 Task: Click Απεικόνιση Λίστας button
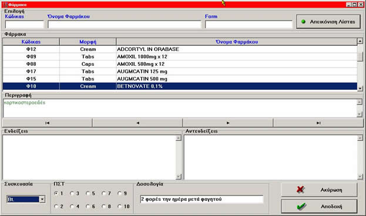click(328, 22)
